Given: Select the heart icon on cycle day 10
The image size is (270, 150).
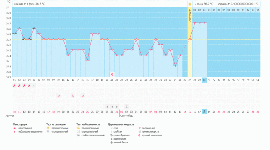Looking at the screenshot, I should (59, 96).
